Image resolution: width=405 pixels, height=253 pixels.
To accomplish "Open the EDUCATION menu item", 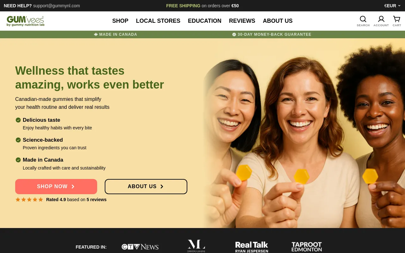I will [205, 21].
